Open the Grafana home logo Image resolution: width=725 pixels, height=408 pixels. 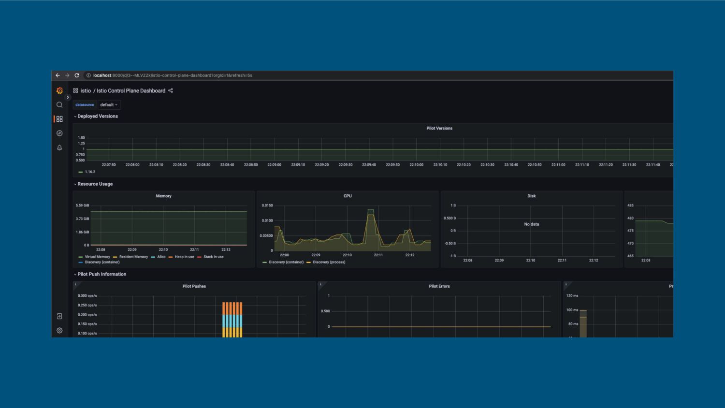click(59, 91)
